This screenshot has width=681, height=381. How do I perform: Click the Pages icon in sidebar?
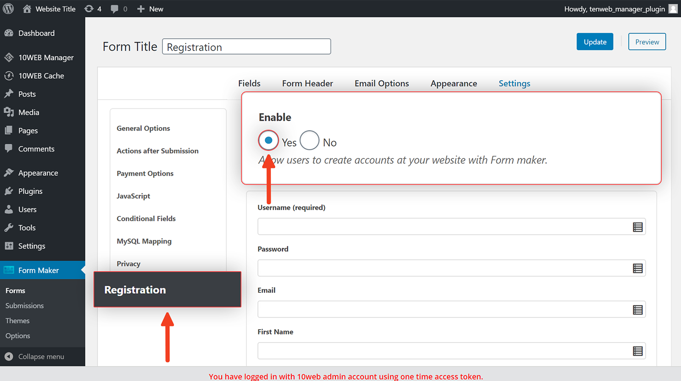pyautogui.click(x=9, y=131)
